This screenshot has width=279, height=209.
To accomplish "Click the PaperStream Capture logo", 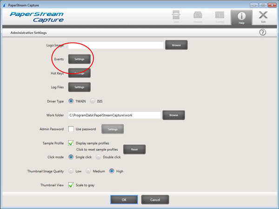I will click(37, 17).
